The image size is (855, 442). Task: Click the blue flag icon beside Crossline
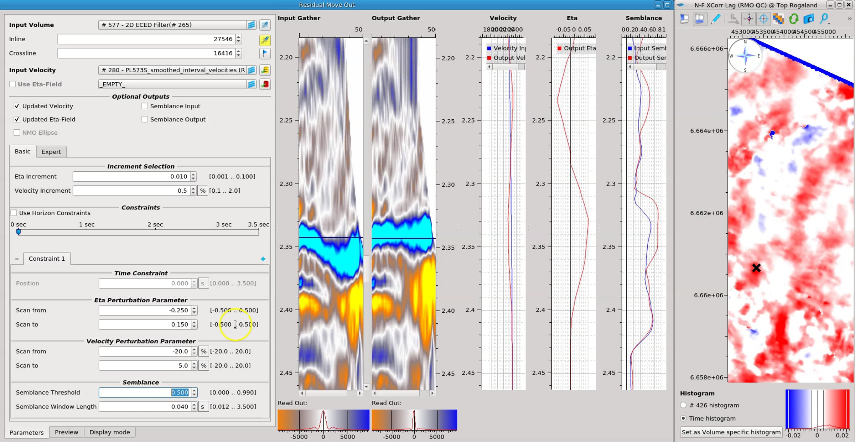tap(265, 53)
